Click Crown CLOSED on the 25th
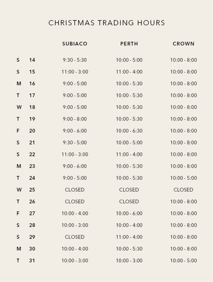213x282 pixels. 184,190
